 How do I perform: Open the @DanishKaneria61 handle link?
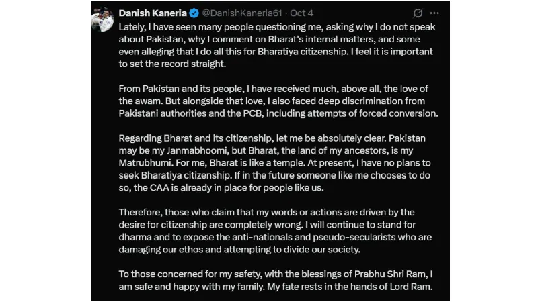(239, 13)
